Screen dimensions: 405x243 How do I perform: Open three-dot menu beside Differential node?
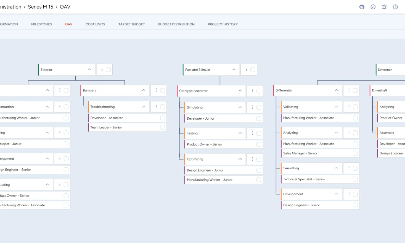349,90
